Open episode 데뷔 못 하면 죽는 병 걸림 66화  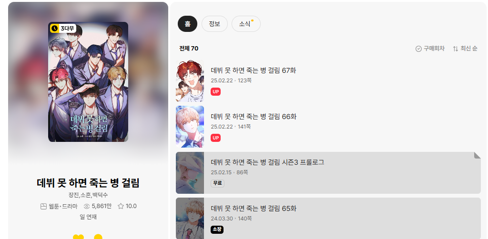tap(328, 127)
